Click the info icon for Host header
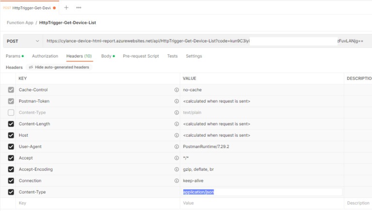The height and width of the screenshot is (211, 372). (x=176, y=135)
